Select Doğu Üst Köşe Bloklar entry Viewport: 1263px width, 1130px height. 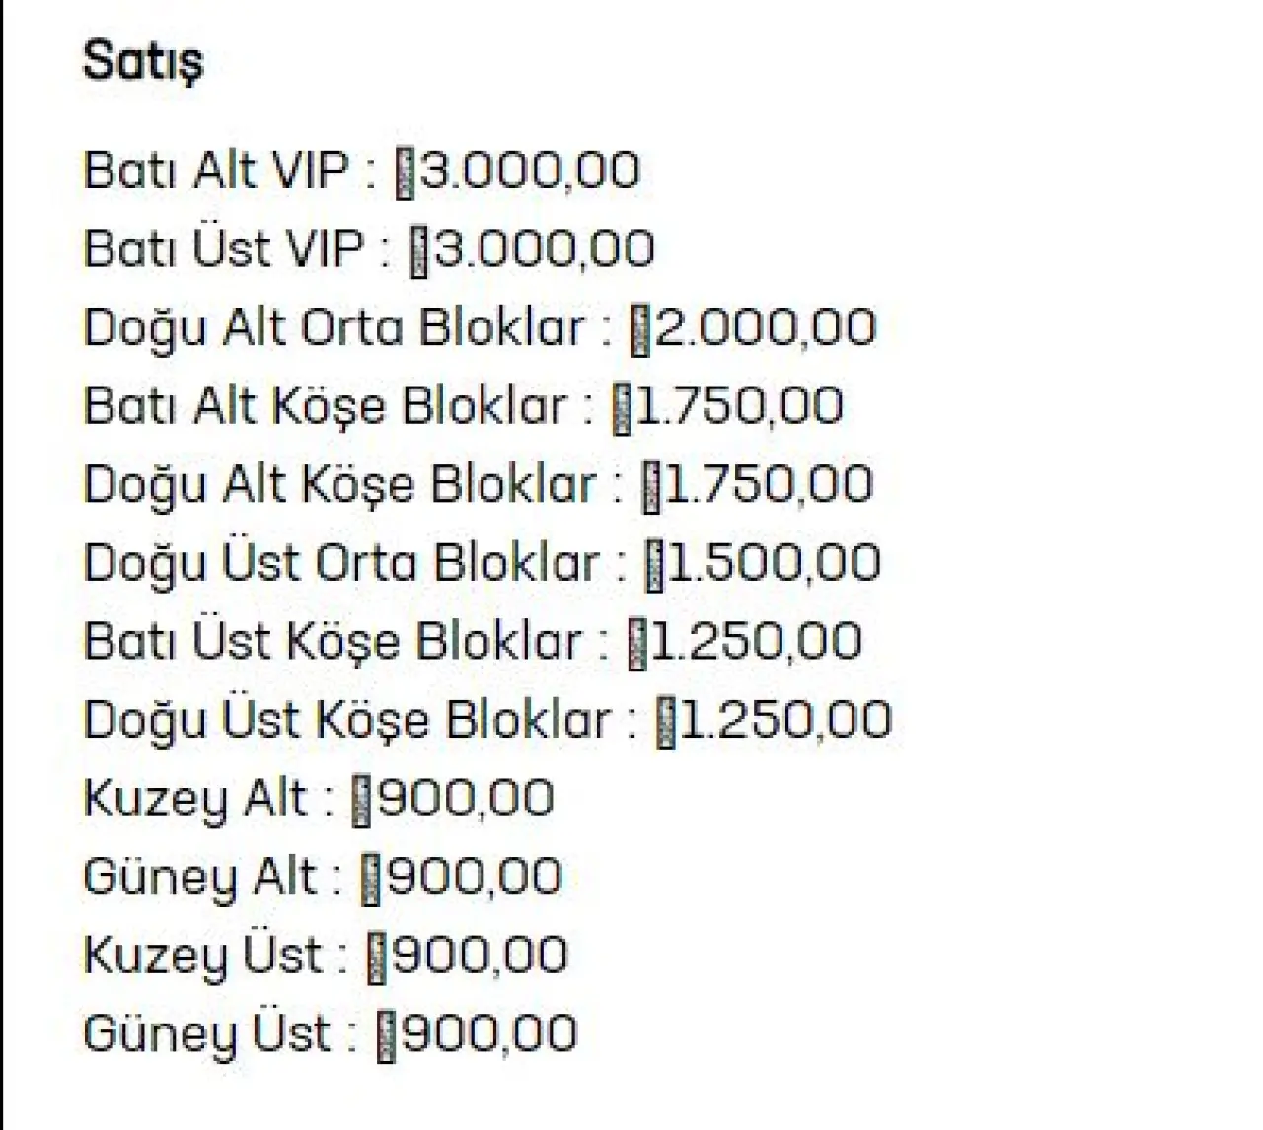coord(347,720)
